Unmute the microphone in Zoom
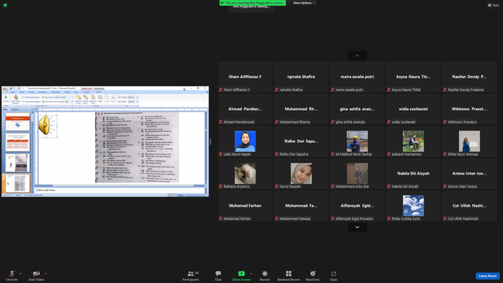The width and height of the screenshot is (503, 283). coord(12,275)
